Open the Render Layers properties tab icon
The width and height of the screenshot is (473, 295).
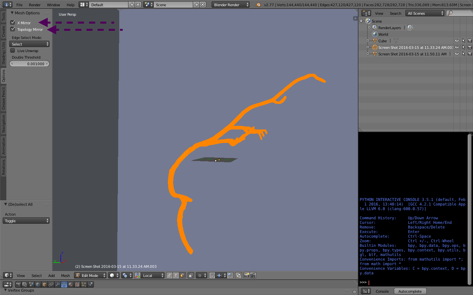click(25, 285)
